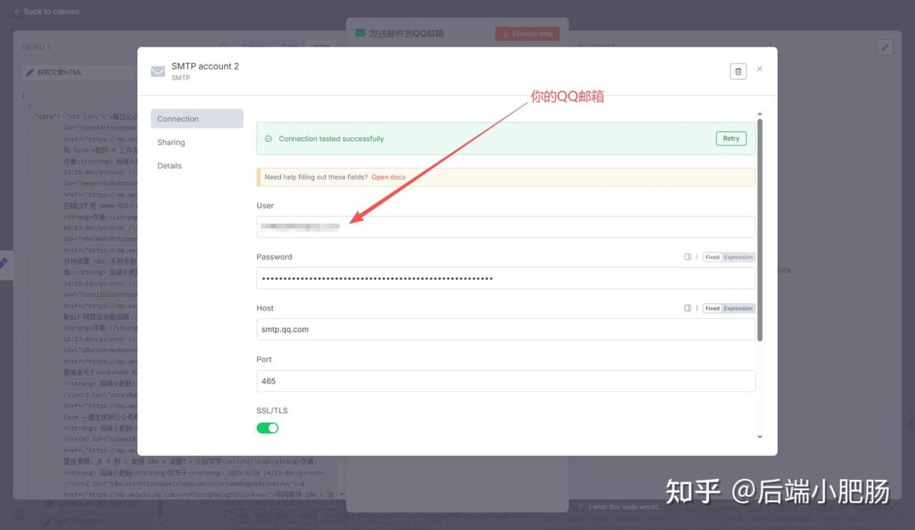Switch Host field to Expression mode
915x530 pixels.
(x=738, y=308)
